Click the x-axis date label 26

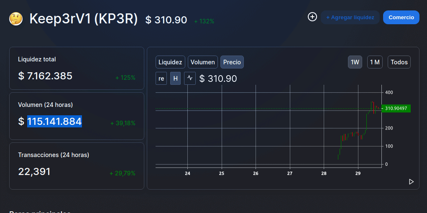point(256,174)
